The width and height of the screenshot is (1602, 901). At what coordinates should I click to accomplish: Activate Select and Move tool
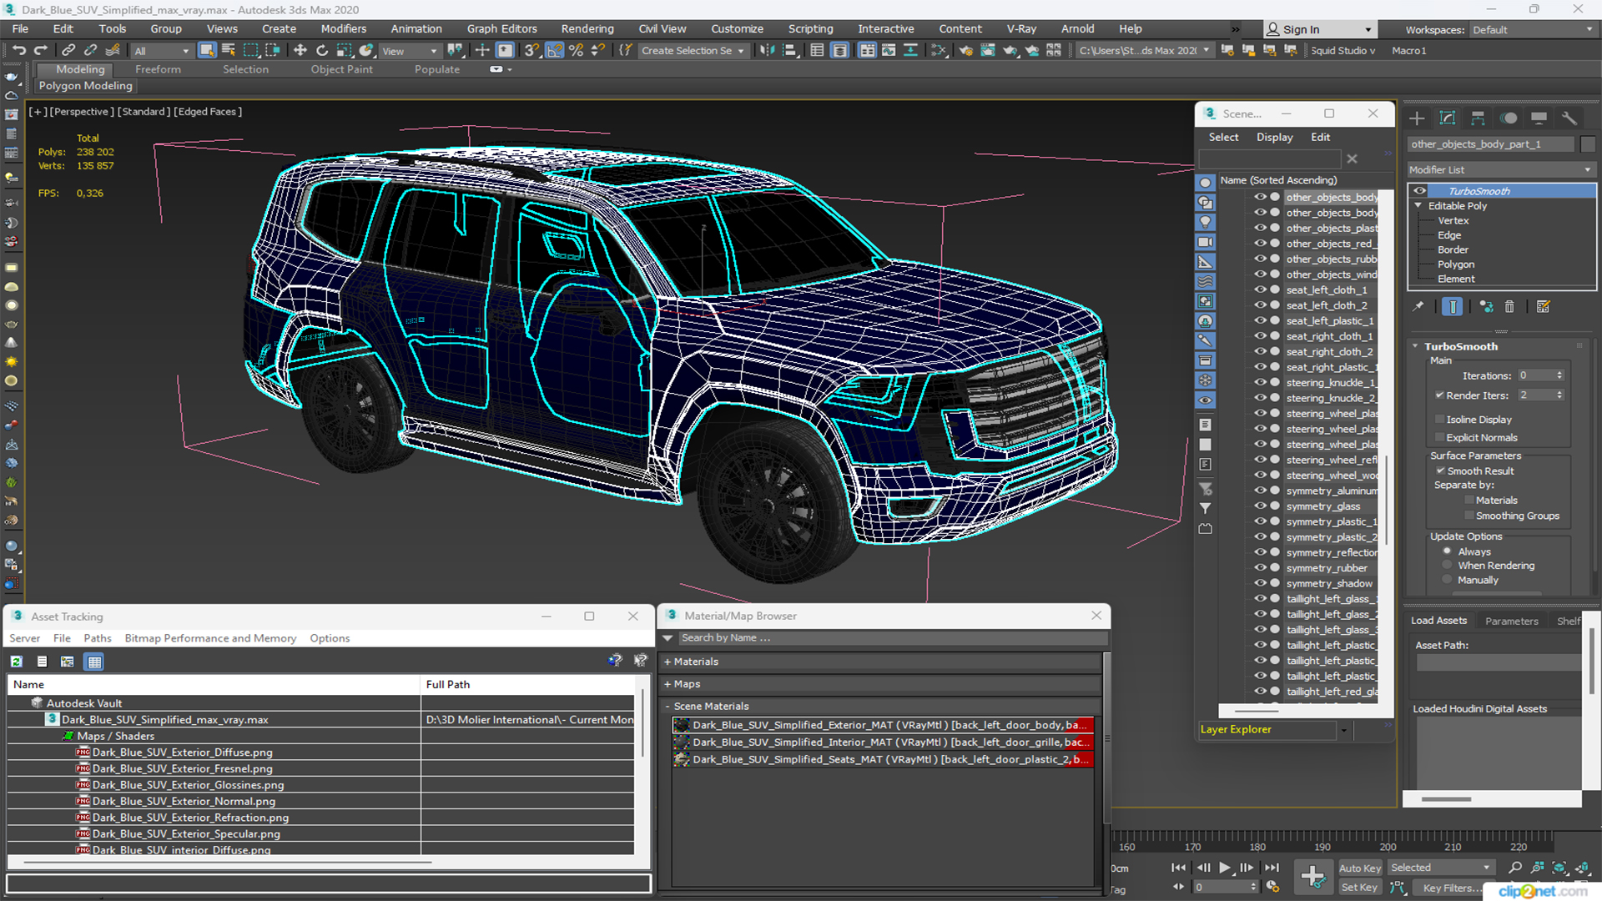pos(300,51)
